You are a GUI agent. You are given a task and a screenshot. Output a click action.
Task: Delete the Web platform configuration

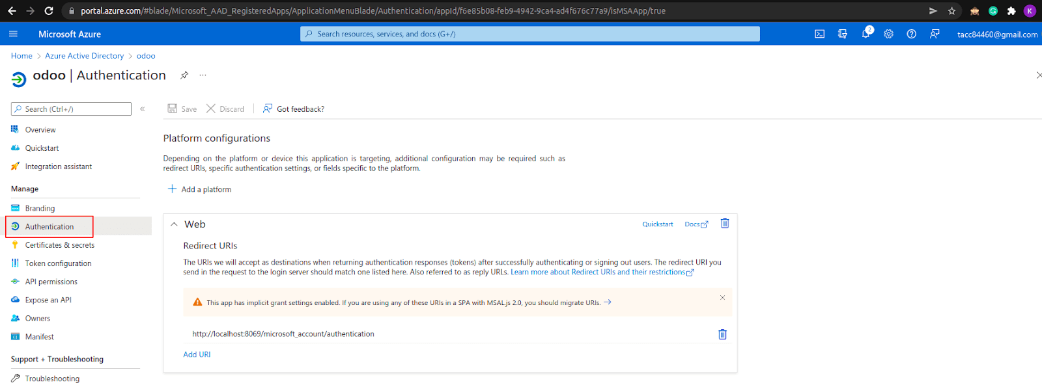tap(725, 223)
